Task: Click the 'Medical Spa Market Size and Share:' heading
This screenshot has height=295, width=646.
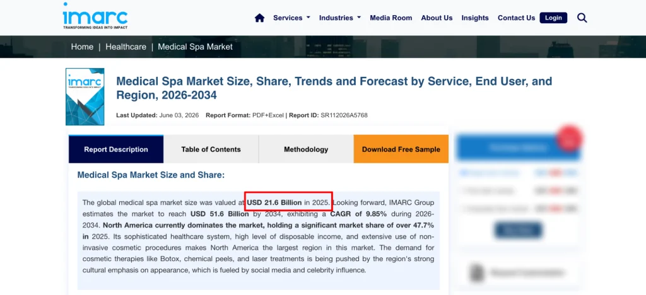Action: coord(151,175)
